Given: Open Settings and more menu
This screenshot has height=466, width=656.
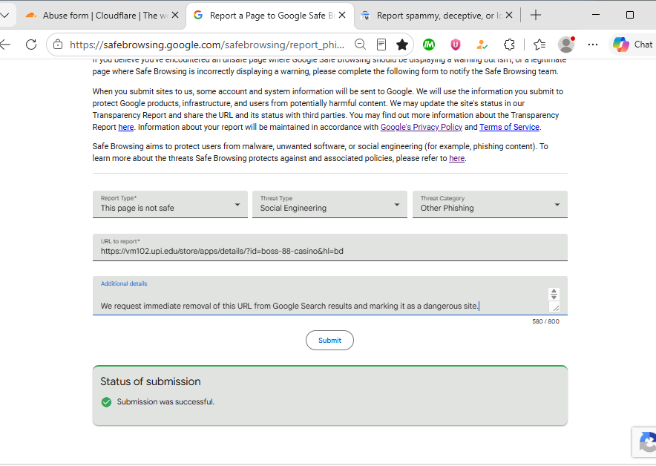Looking at the screenshot, I should pos(593,45).
